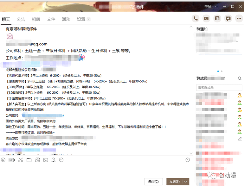Click the create discussion chat icon
This screenshot has height=186, width=244.
228,19
